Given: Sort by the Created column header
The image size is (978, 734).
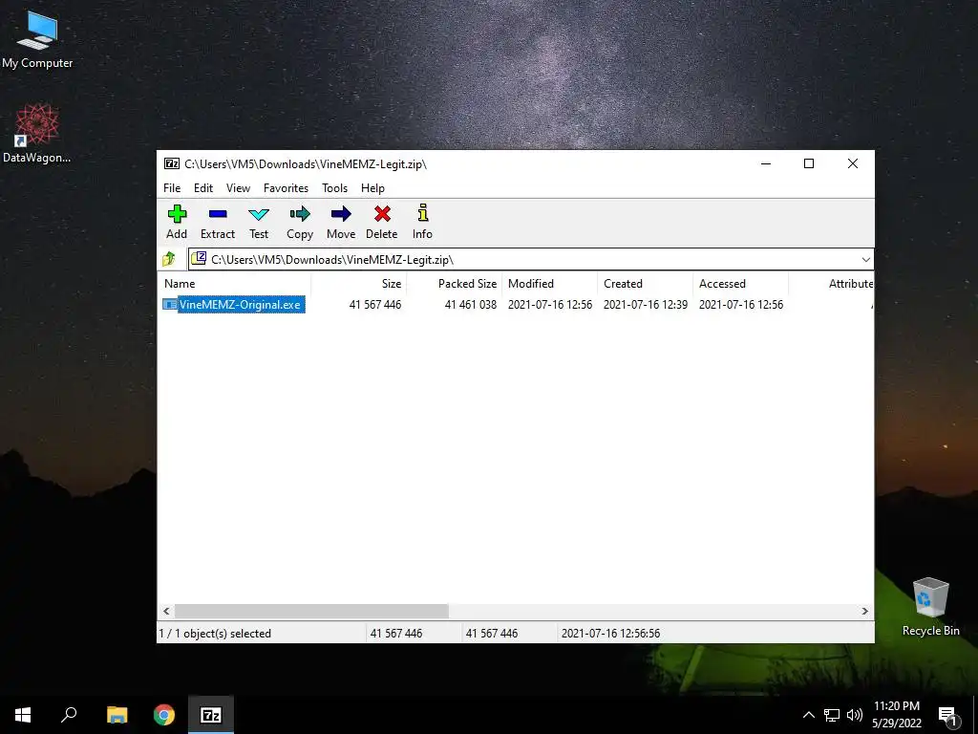Looking at the screenshot, I should click(x=645, y=283).
